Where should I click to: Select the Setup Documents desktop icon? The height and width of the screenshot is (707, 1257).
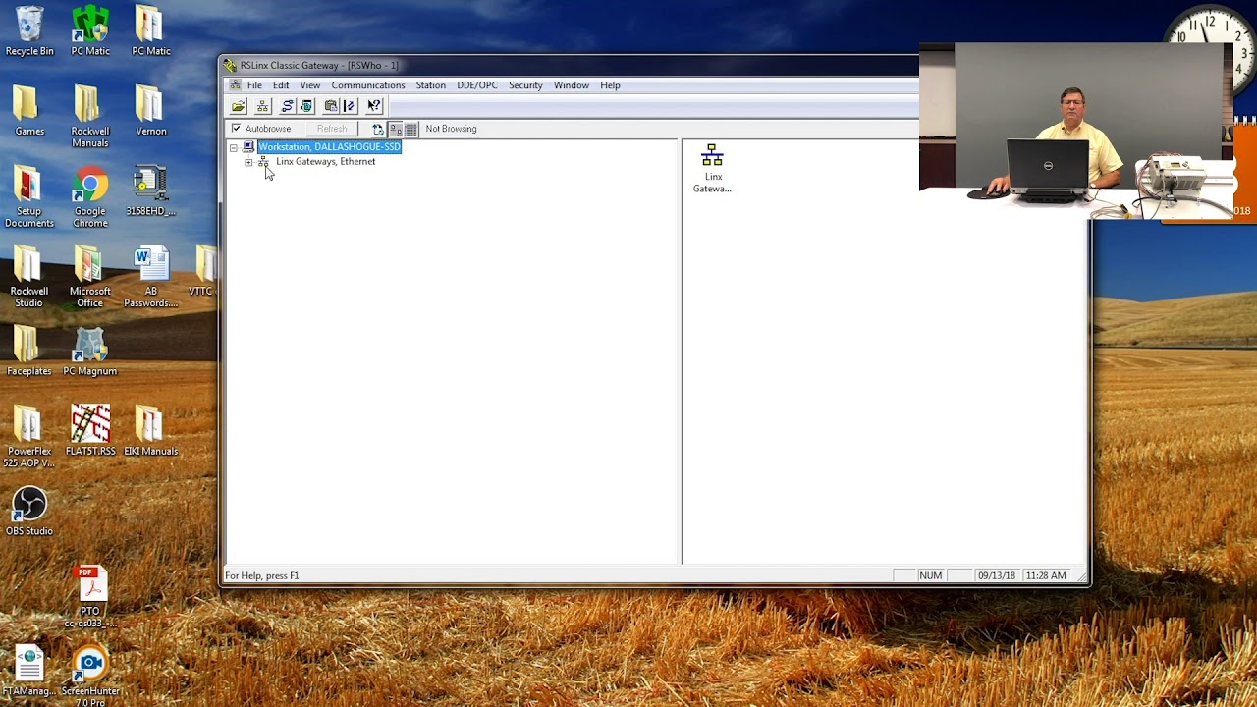[x=29, y=197]
